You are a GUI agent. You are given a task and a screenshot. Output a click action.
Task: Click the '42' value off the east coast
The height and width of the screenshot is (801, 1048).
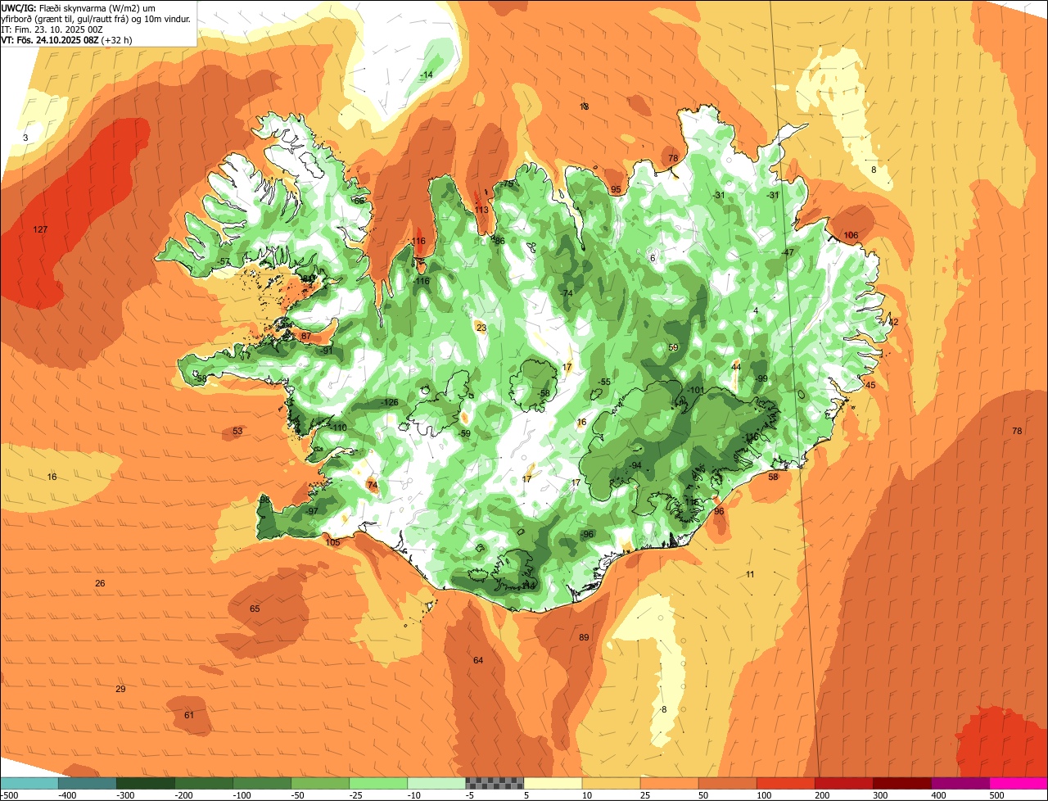893,322
